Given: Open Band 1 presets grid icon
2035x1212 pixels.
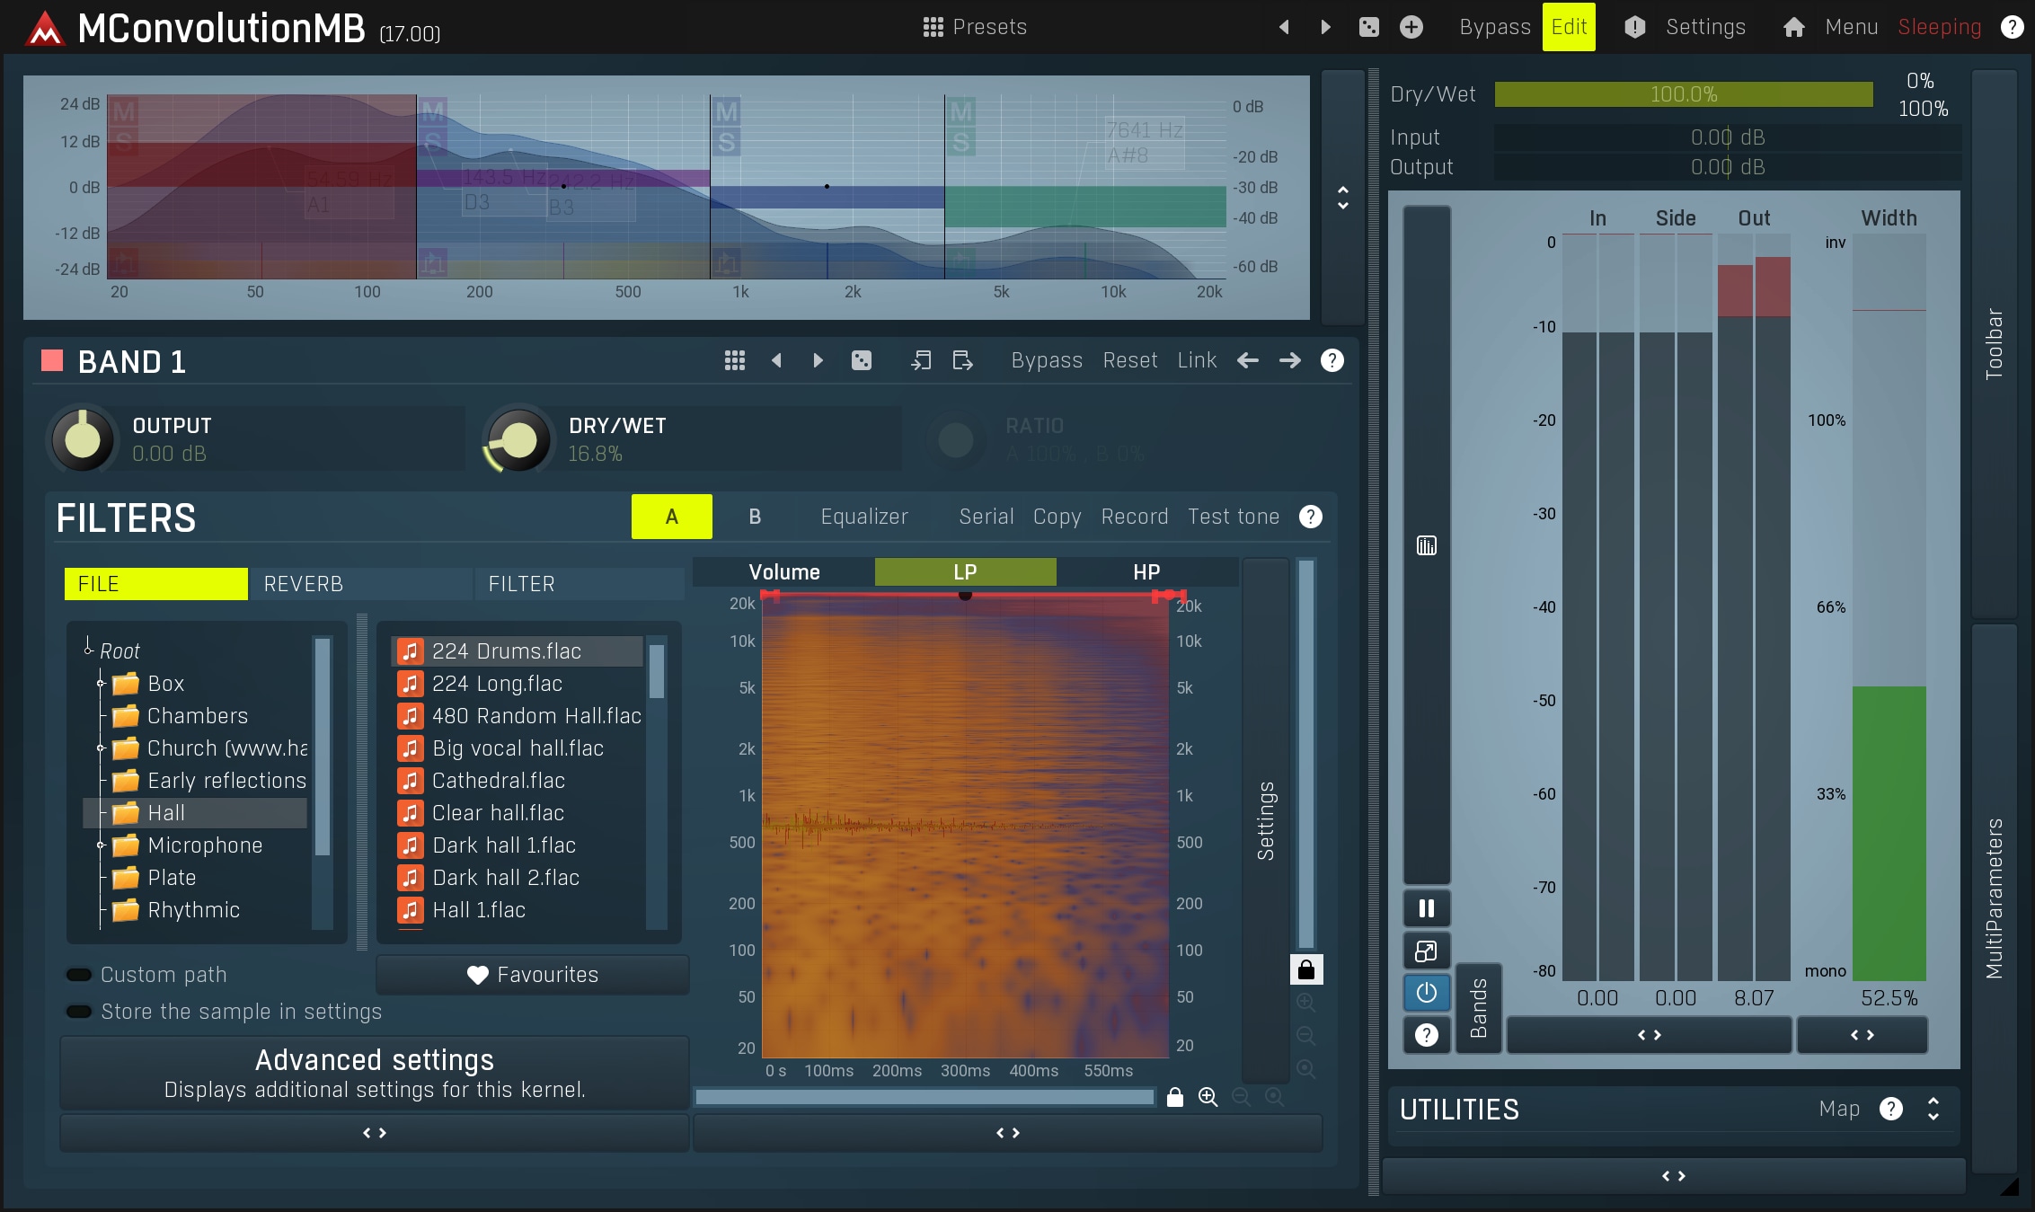Looking at the screenshot, I should (x=734, y=360).
